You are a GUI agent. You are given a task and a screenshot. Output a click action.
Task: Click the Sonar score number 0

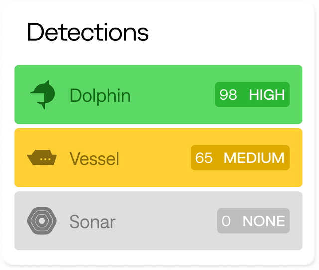point(226,221)
